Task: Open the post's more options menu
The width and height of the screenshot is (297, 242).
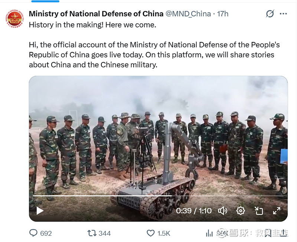Action: point(283,14)
